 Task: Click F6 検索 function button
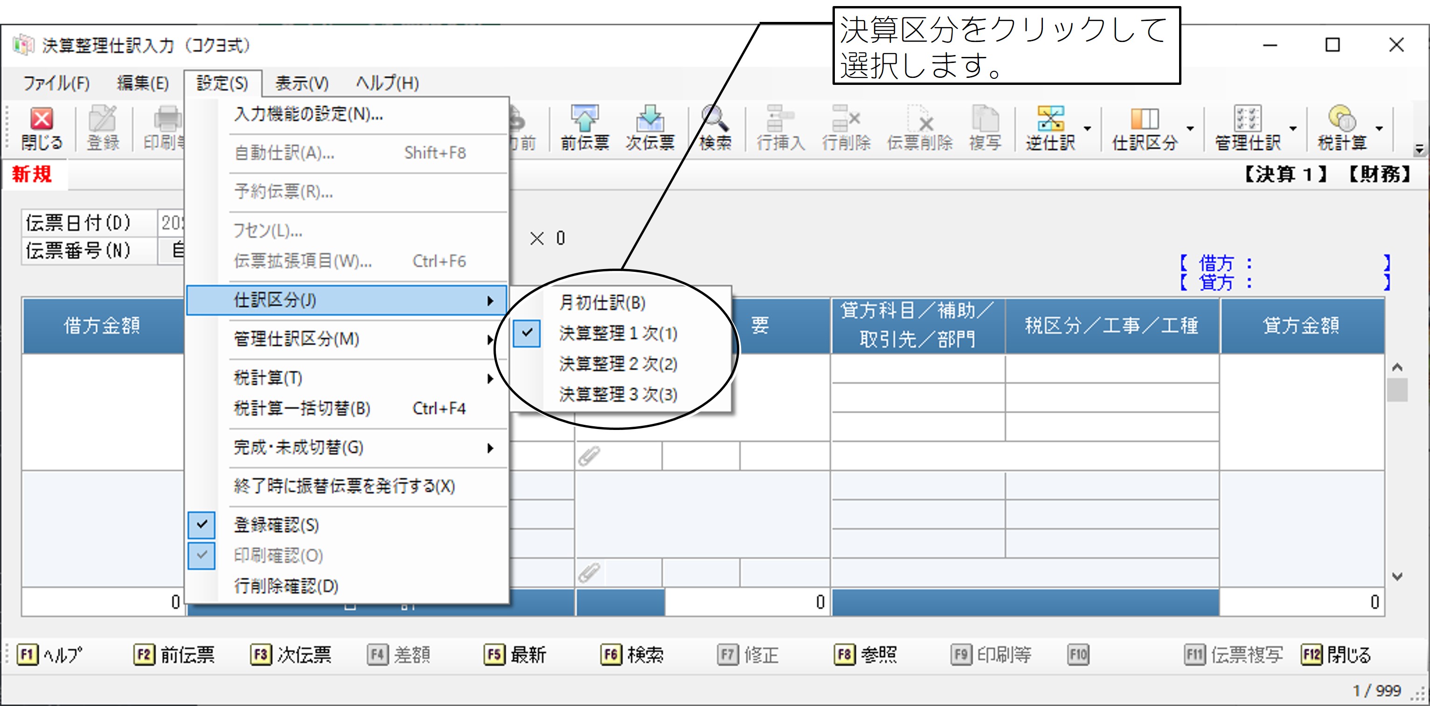[x=632, y=655]
